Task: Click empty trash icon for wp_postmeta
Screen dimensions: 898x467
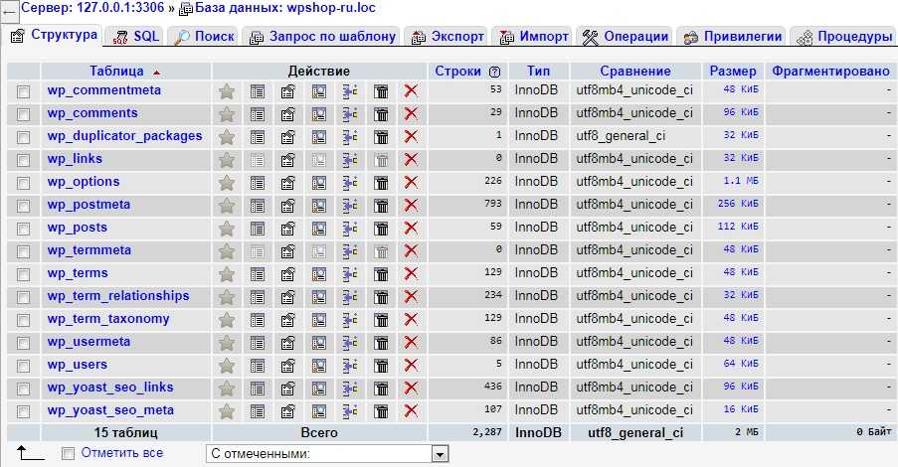Action: [x=381, y=205]
